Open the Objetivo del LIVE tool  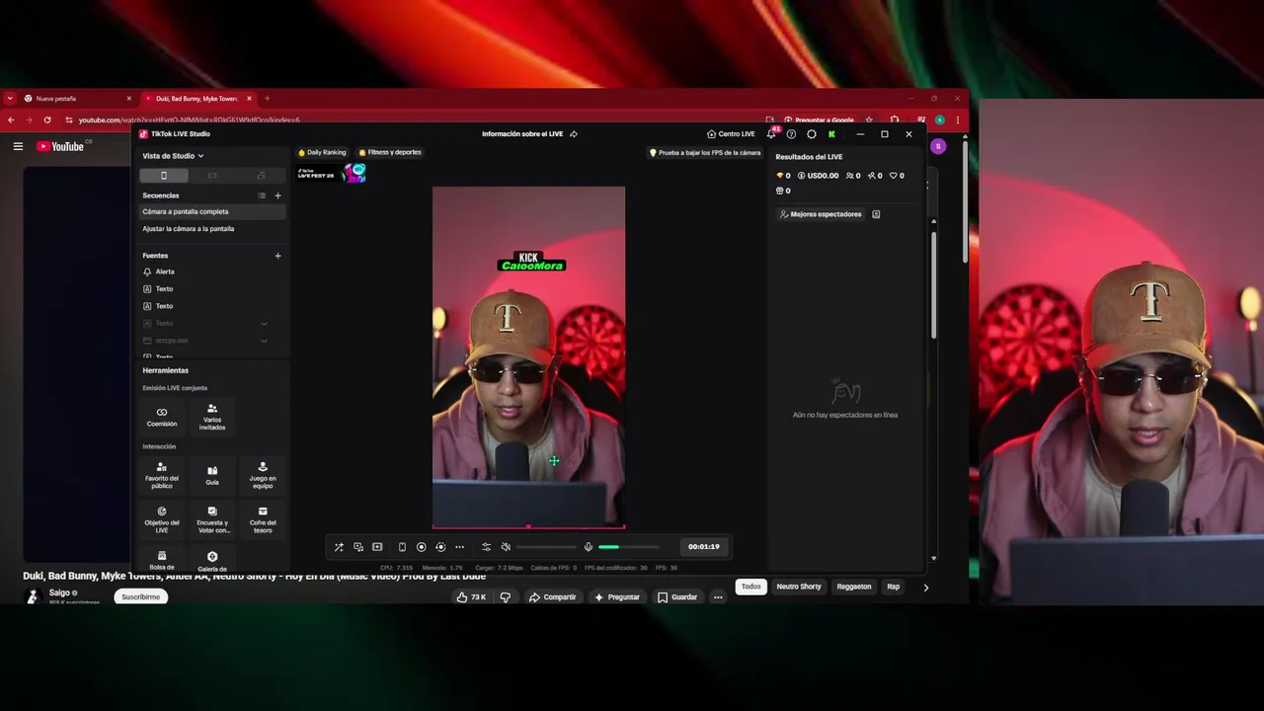[x=162, y=519]
